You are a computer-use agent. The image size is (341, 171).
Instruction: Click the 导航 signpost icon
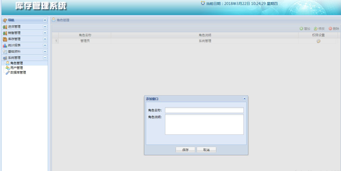pos(5,20)
